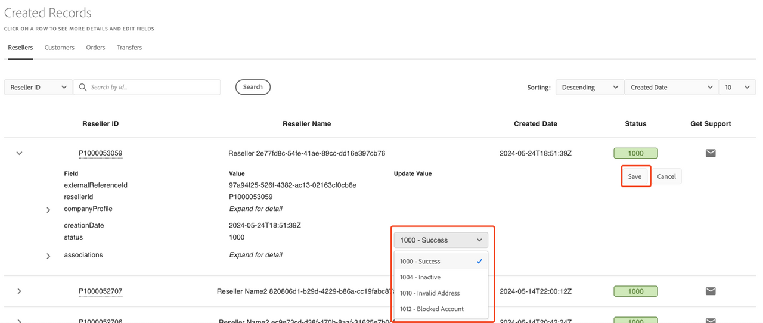Image resolution: width=763 pixels, height=323 pixels.
Task: Collapse the expanded P1000053059 row
Action: 19,153
